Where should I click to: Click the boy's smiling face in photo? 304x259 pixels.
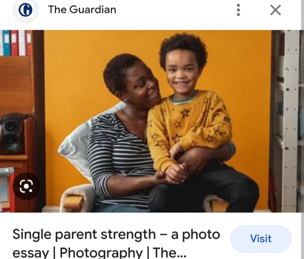coord(181,74)
